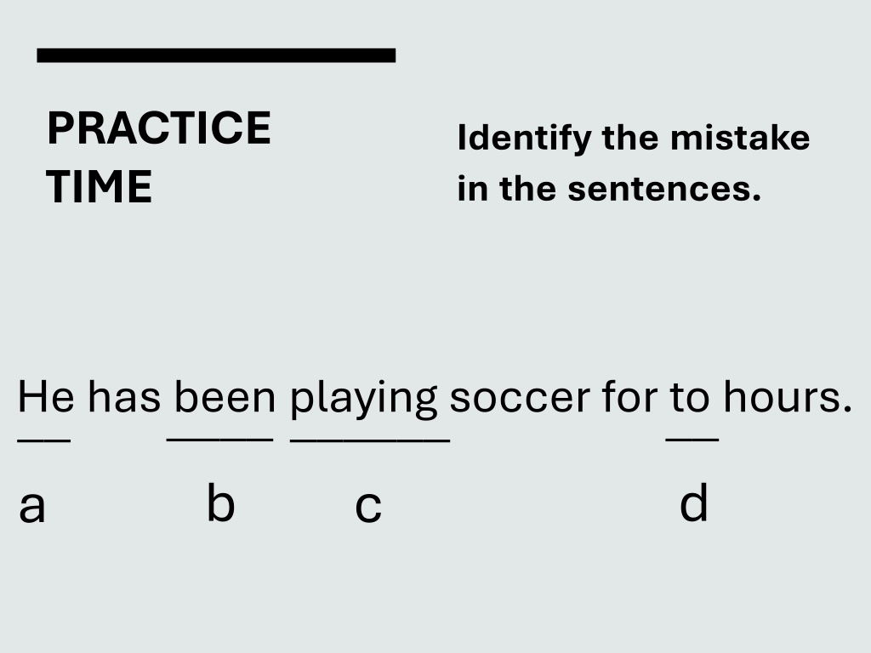This screenshot has width=871, height=653.
Task: Click the 'PRACTICE' heading word
Action: [x=159, y=128]
